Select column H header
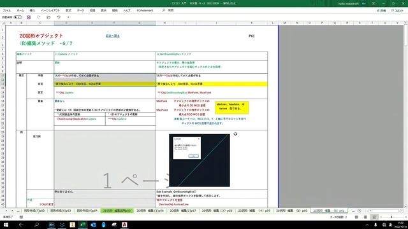Screen dimensions: 408x229 tap(164, 23)
